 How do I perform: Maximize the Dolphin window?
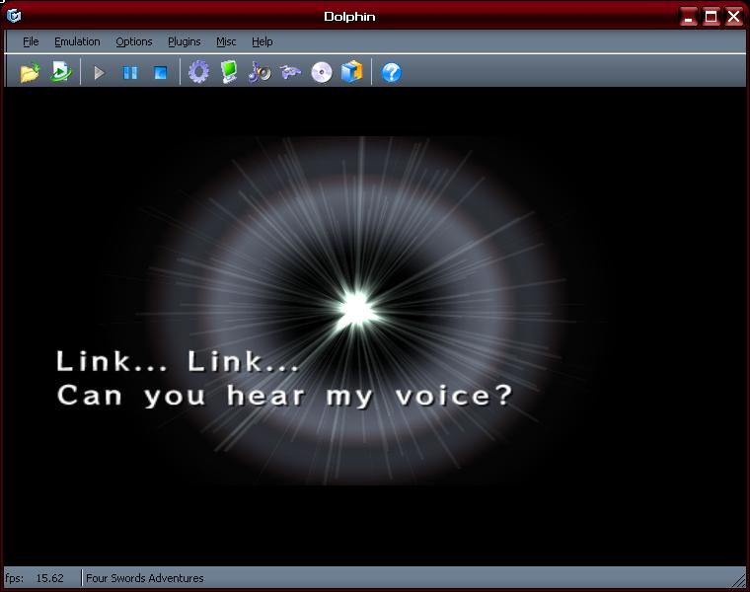point(712,17)
